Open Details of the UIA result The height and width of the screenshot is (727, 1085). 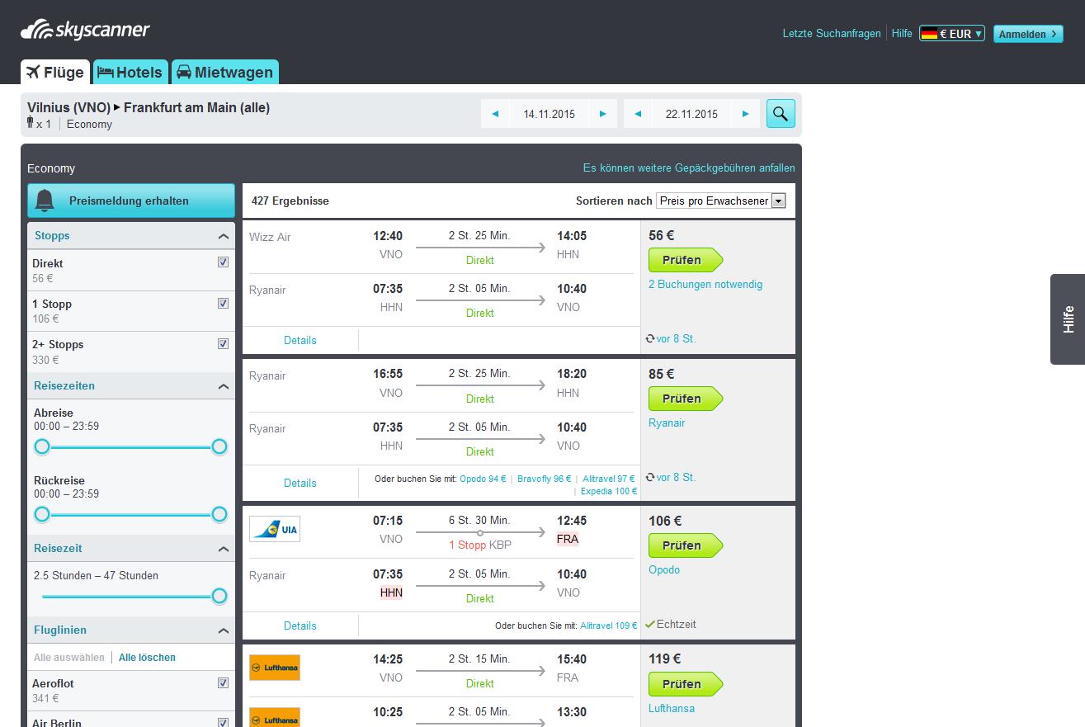[300, 626]
